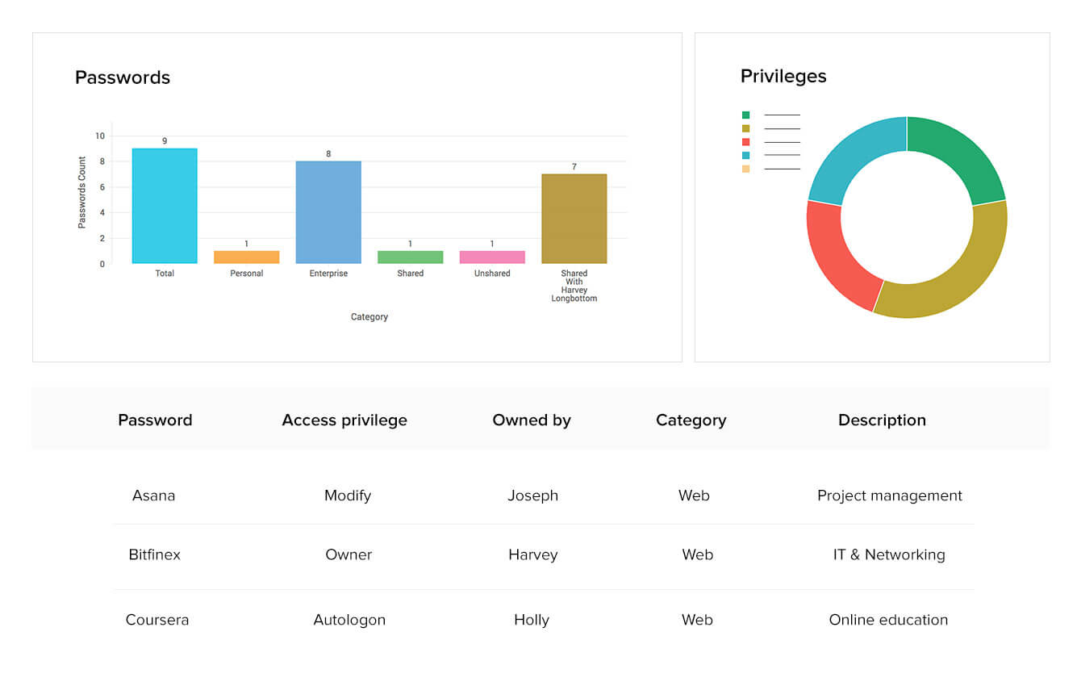This screenshot has height=690, width=1081.
Task: Click the red legend swatch in Privileges
Action: tap(745, 142)
